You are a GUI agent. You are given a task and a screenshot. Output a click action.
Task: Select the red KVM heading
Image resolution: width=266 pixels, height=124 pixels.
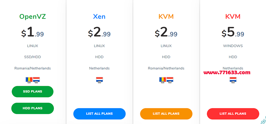pyautogui.click(x=233, y=17)
